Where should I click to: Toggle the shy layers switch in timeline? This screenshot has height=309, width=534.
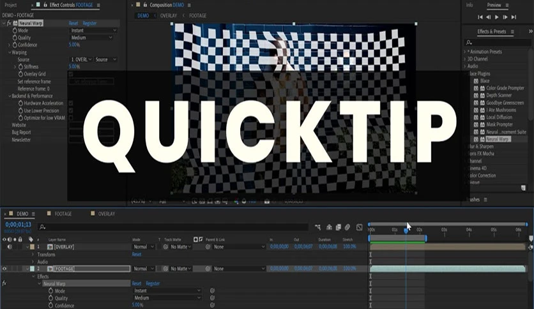pyautogui.click(x=329, y=227)
